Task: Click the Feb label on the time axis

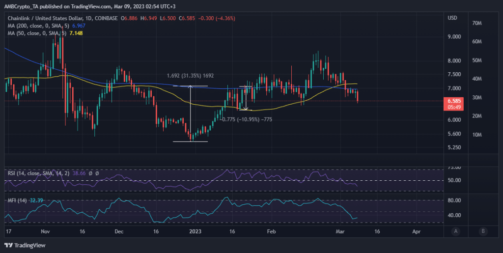Action: [271, 231]
